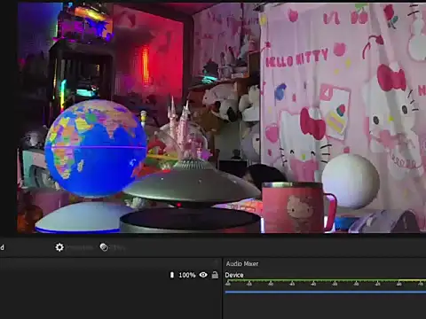The image size is (426, 319).
Task: Toggle the source lock icon
Action: [215, 275]
